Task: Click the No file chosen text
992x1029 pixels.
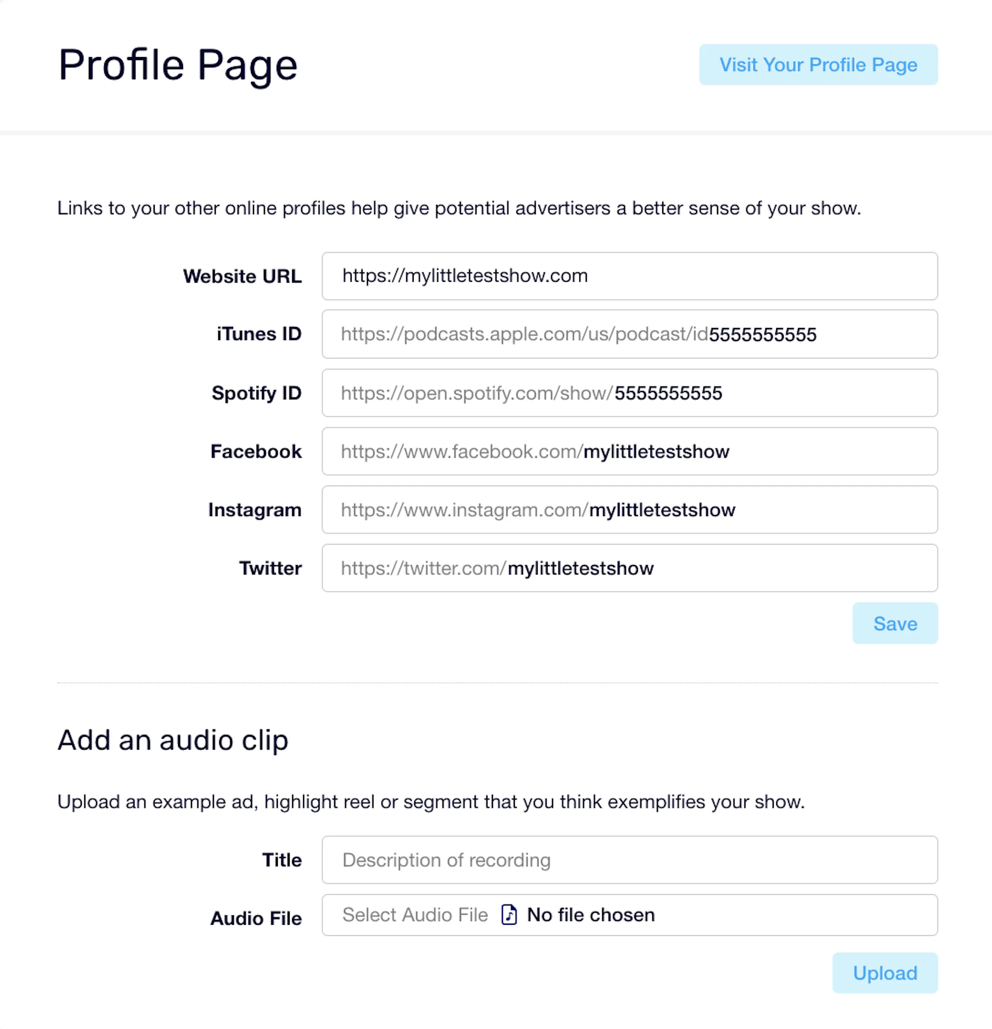Action: [590, 914]
